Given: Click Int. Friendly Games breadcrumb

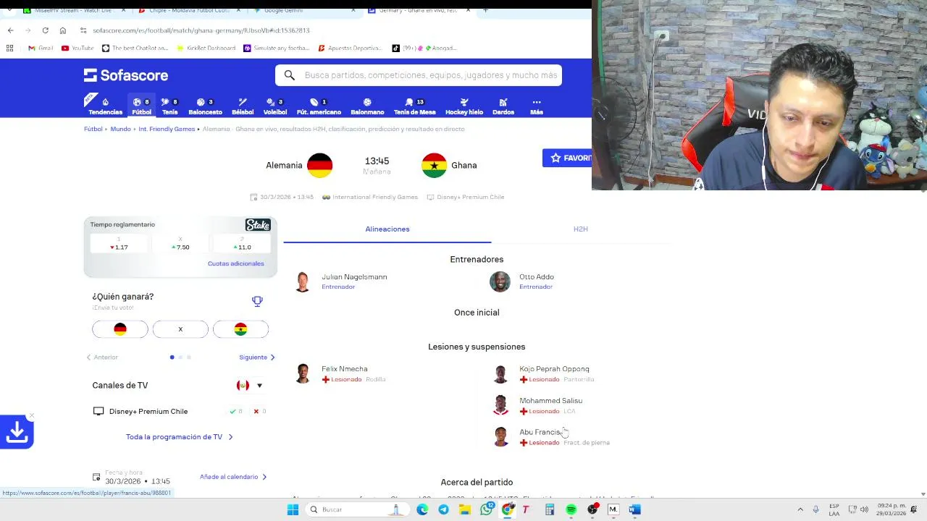Looking at the screenshot, I should pos(167,129).
